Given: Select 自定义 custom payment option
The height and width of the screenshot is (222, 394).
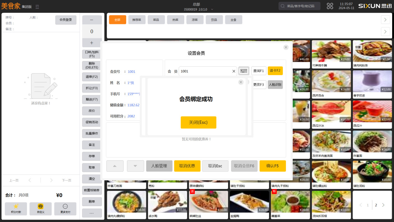Looking at the screenshot, I should point(40,209).
